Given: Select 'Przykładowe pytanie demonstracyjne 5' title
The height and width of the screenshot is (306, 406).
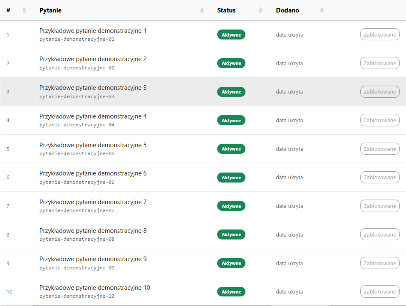Looking at the screenshot, I should click(x=93, y=145).
